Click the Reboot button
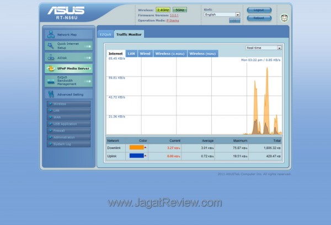Screen dimensions: 331x225 coord(259,18)
